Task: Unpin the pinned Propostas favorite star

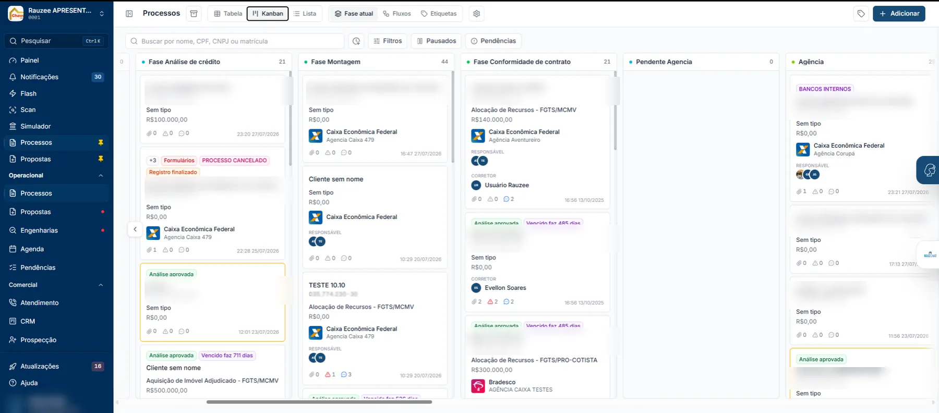Action: coord(101,159)
